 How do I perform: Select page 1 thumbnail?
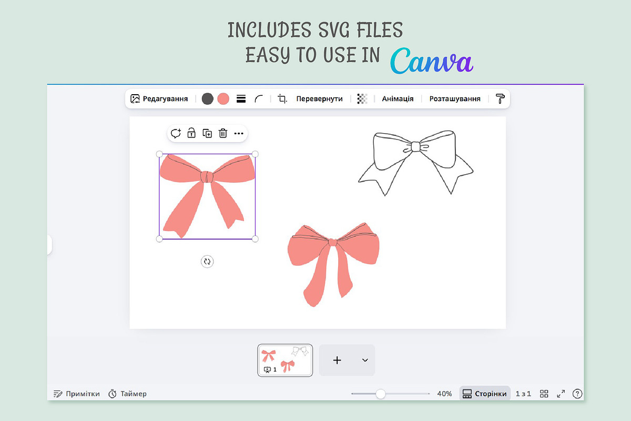[285, 360]
